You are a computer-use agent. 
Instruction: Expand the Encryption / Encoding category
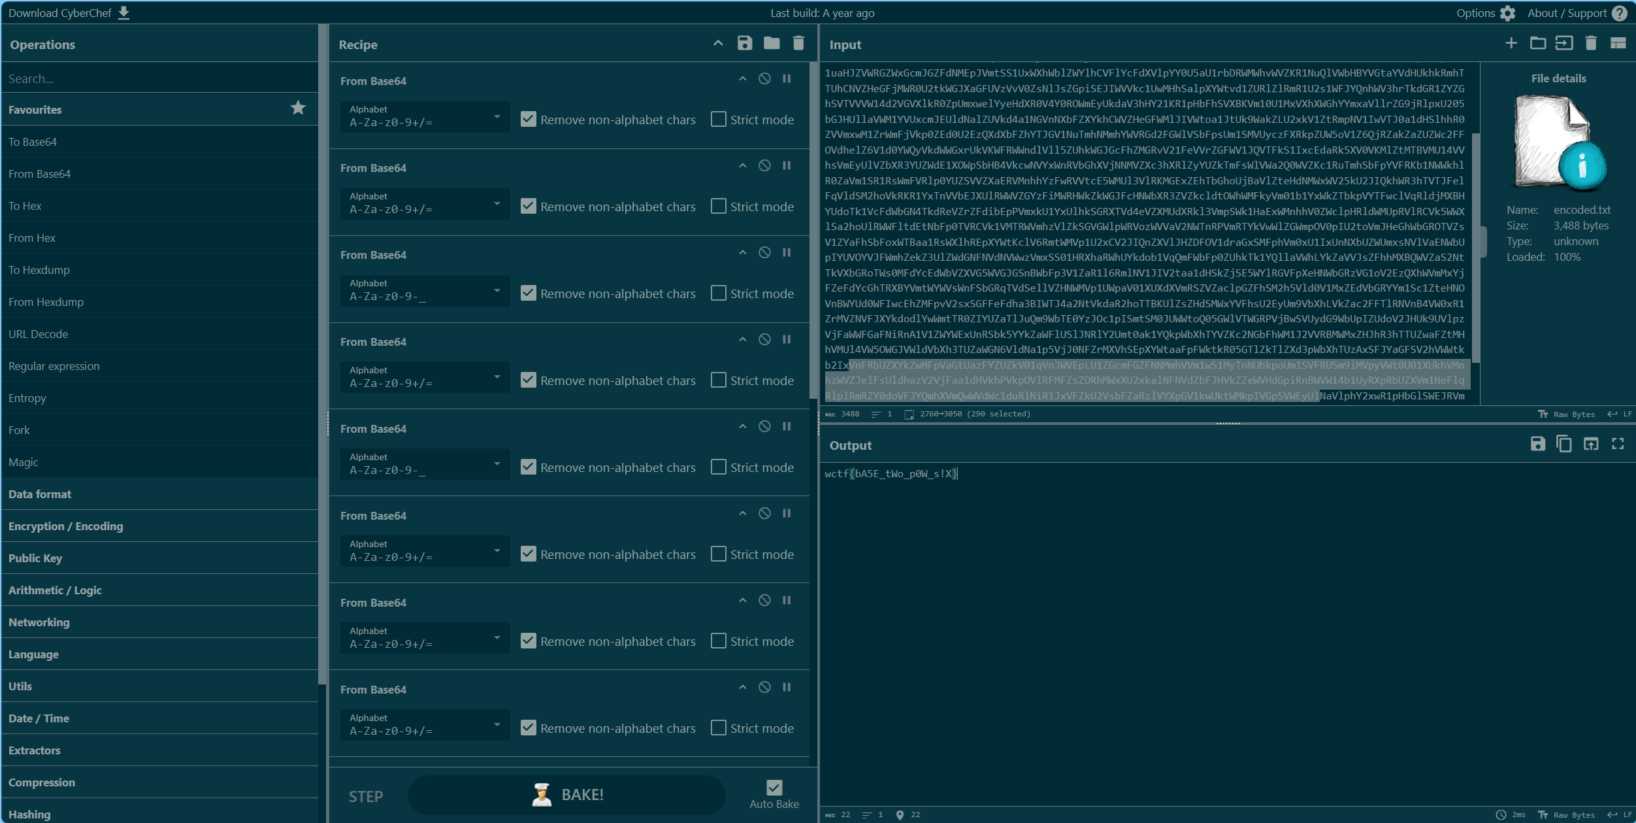(159, 526)
